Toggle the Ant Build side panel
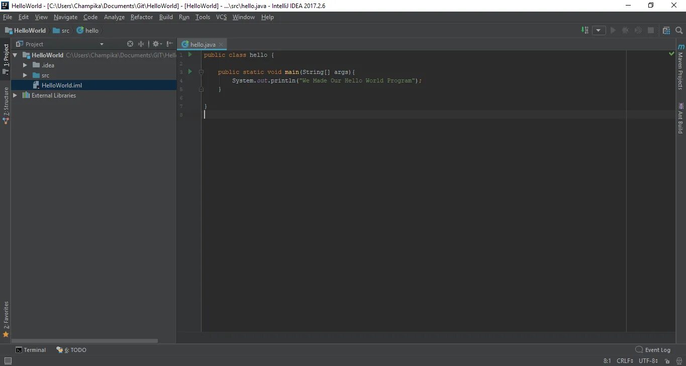 (x=680, y=118)
